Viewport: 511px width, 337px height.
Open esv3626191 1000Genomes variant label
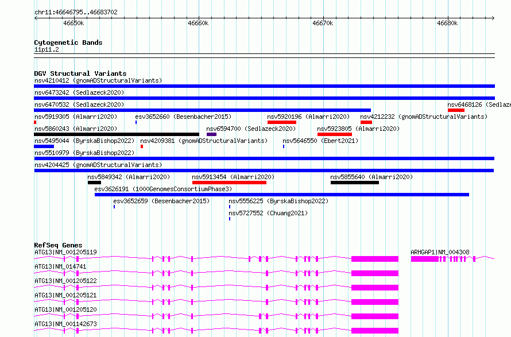click(163, 189)
